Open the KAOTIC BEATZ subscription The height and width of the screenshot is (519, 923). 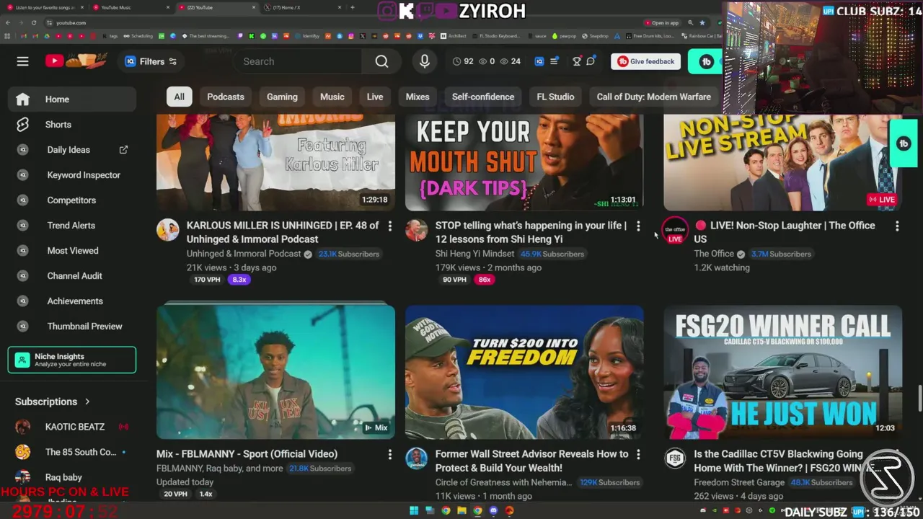[72, 427]
